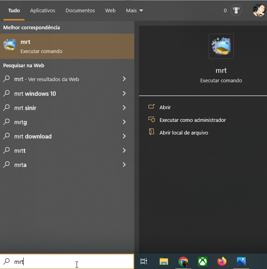Screen dimensions: 267x269
Task: Click the large mrt icon in the preview pane
Action: 221,46
